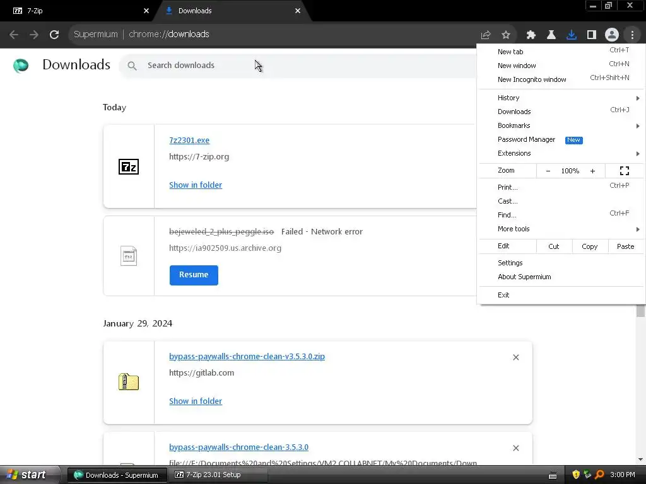Click the security shield tray icon
This screenshot has height=484, width=646.
click(x=576, y=475)
